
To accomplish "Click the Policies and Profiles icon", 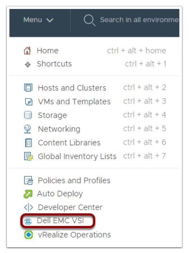I will (x=28, y=180).
